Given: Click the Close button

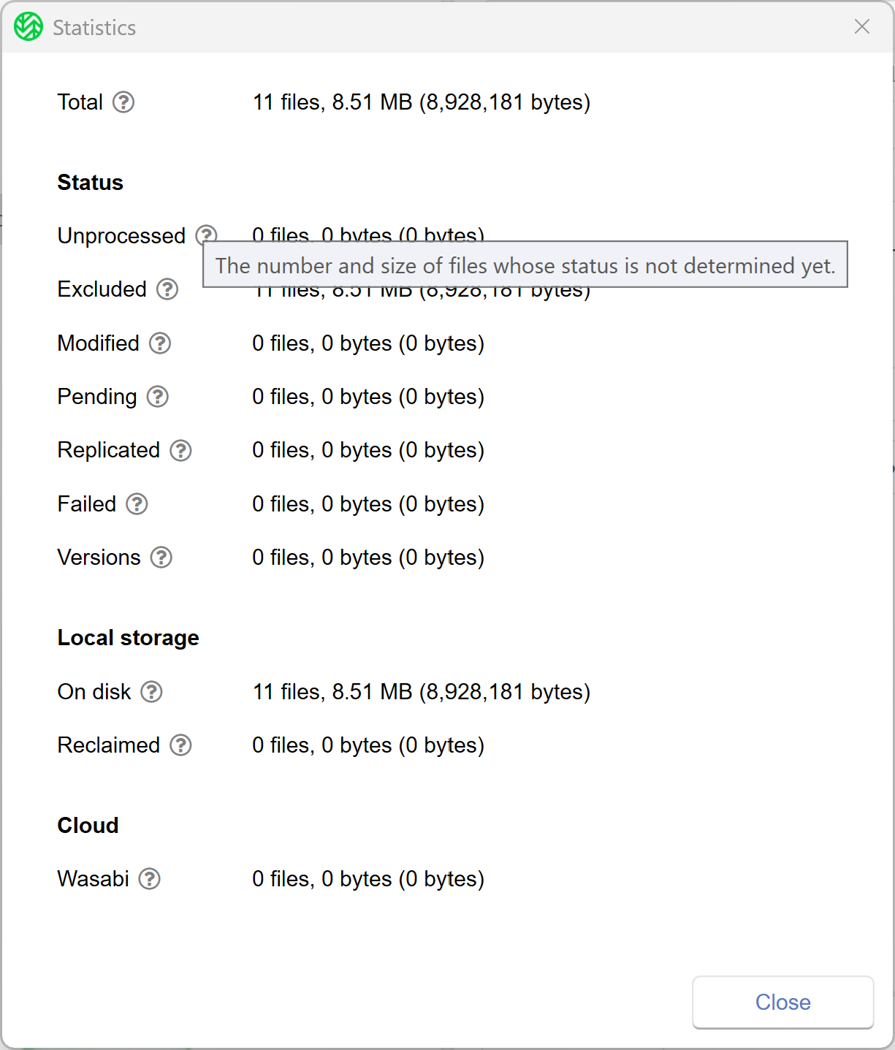Looking at the screenshot, I should pyautogui.click(x=783, y=1003).
